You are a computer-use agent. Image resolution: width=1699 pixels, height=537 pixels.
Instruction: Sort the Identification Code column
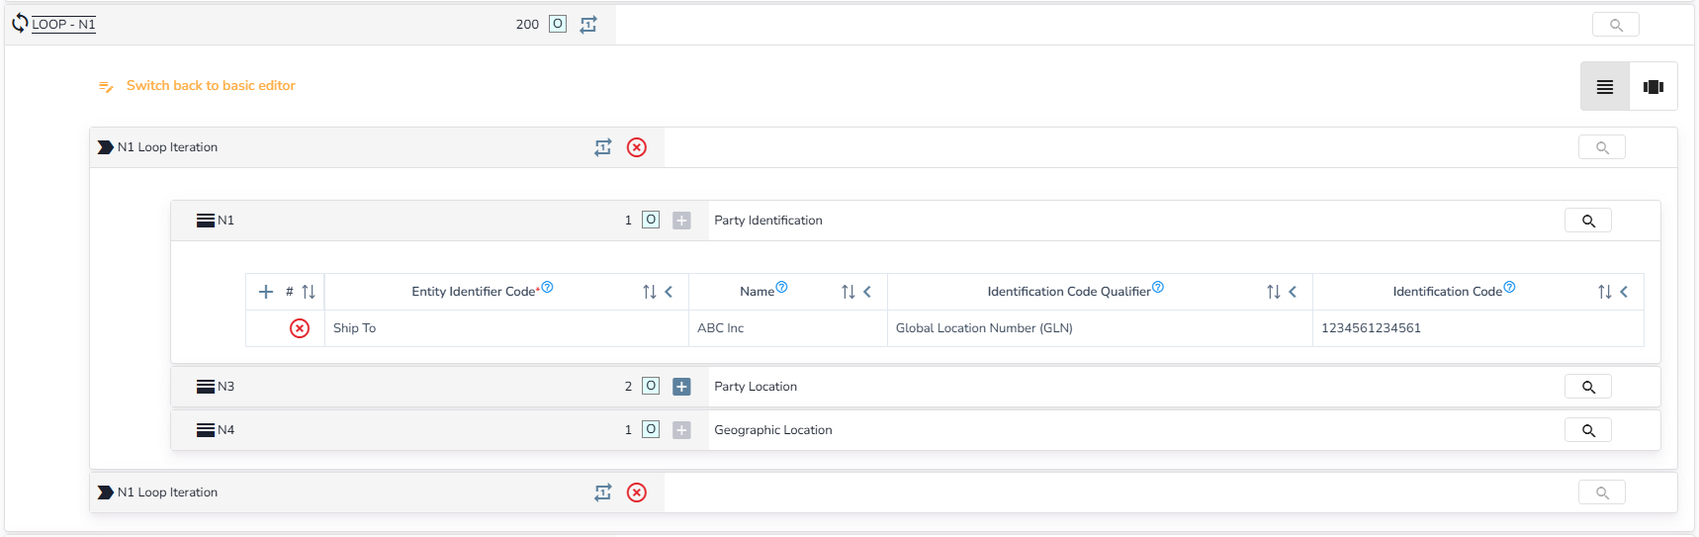point(1604,292)
